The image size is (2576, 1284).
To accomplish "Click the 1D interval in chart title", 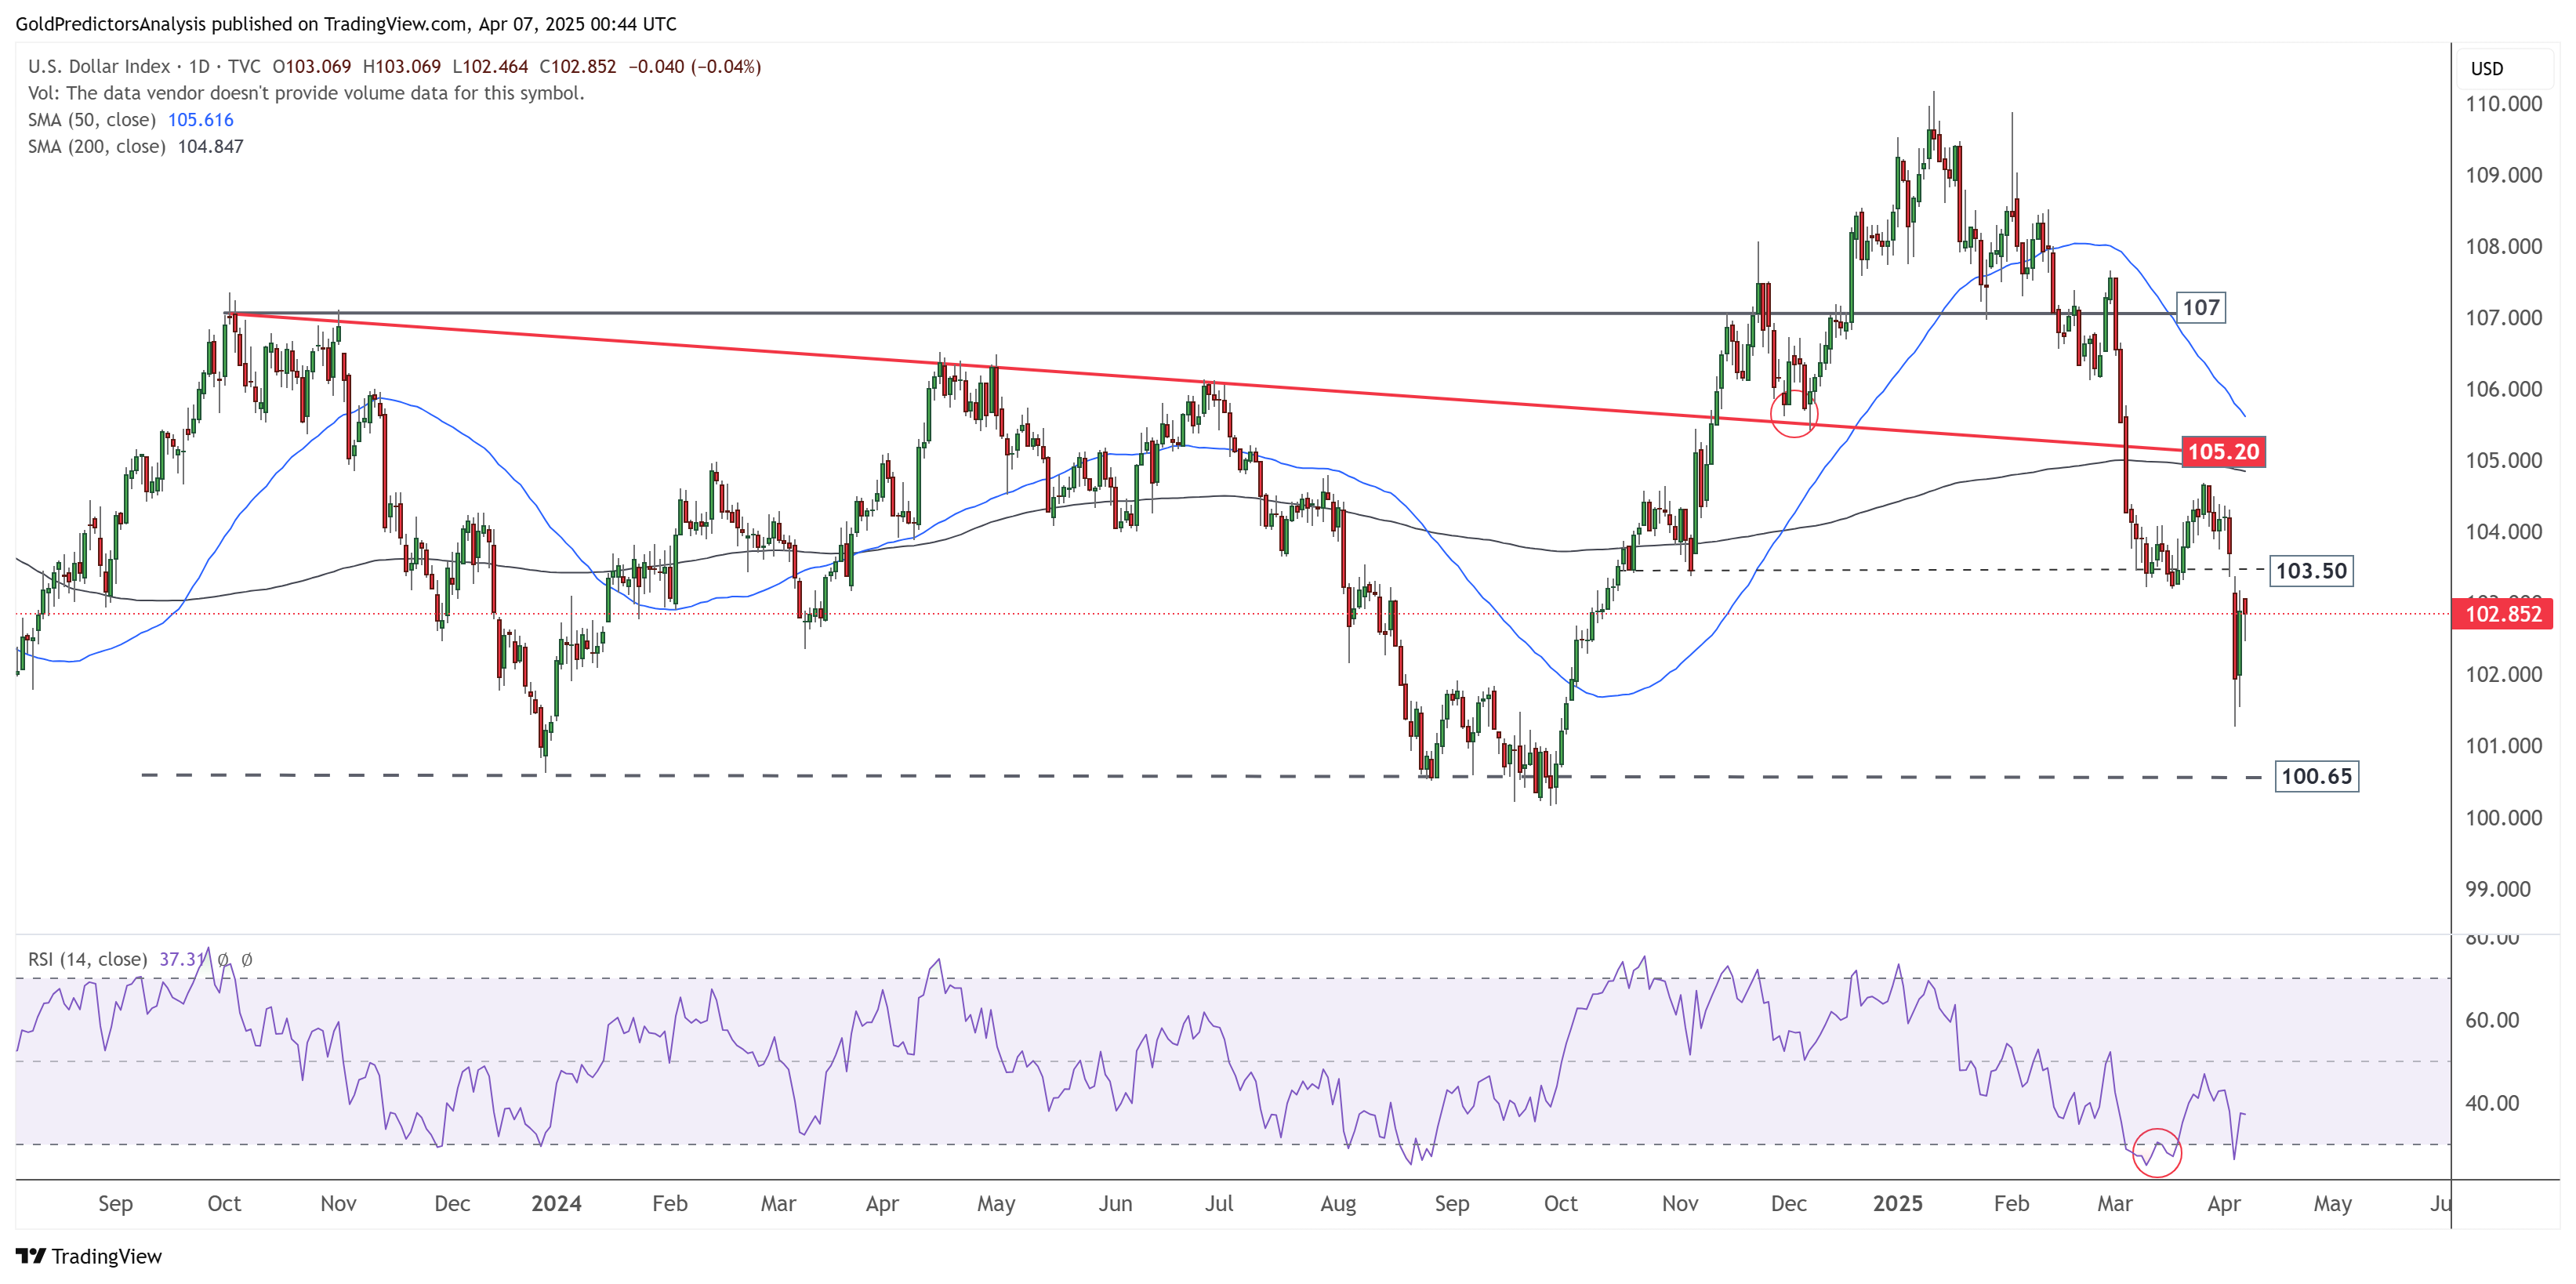I will click(x=199, y=67).
